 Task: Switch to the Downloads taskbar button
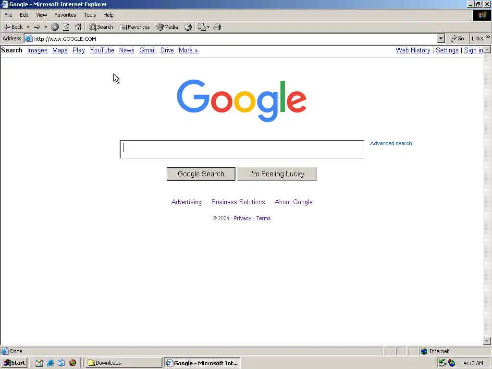coord(123,363)
